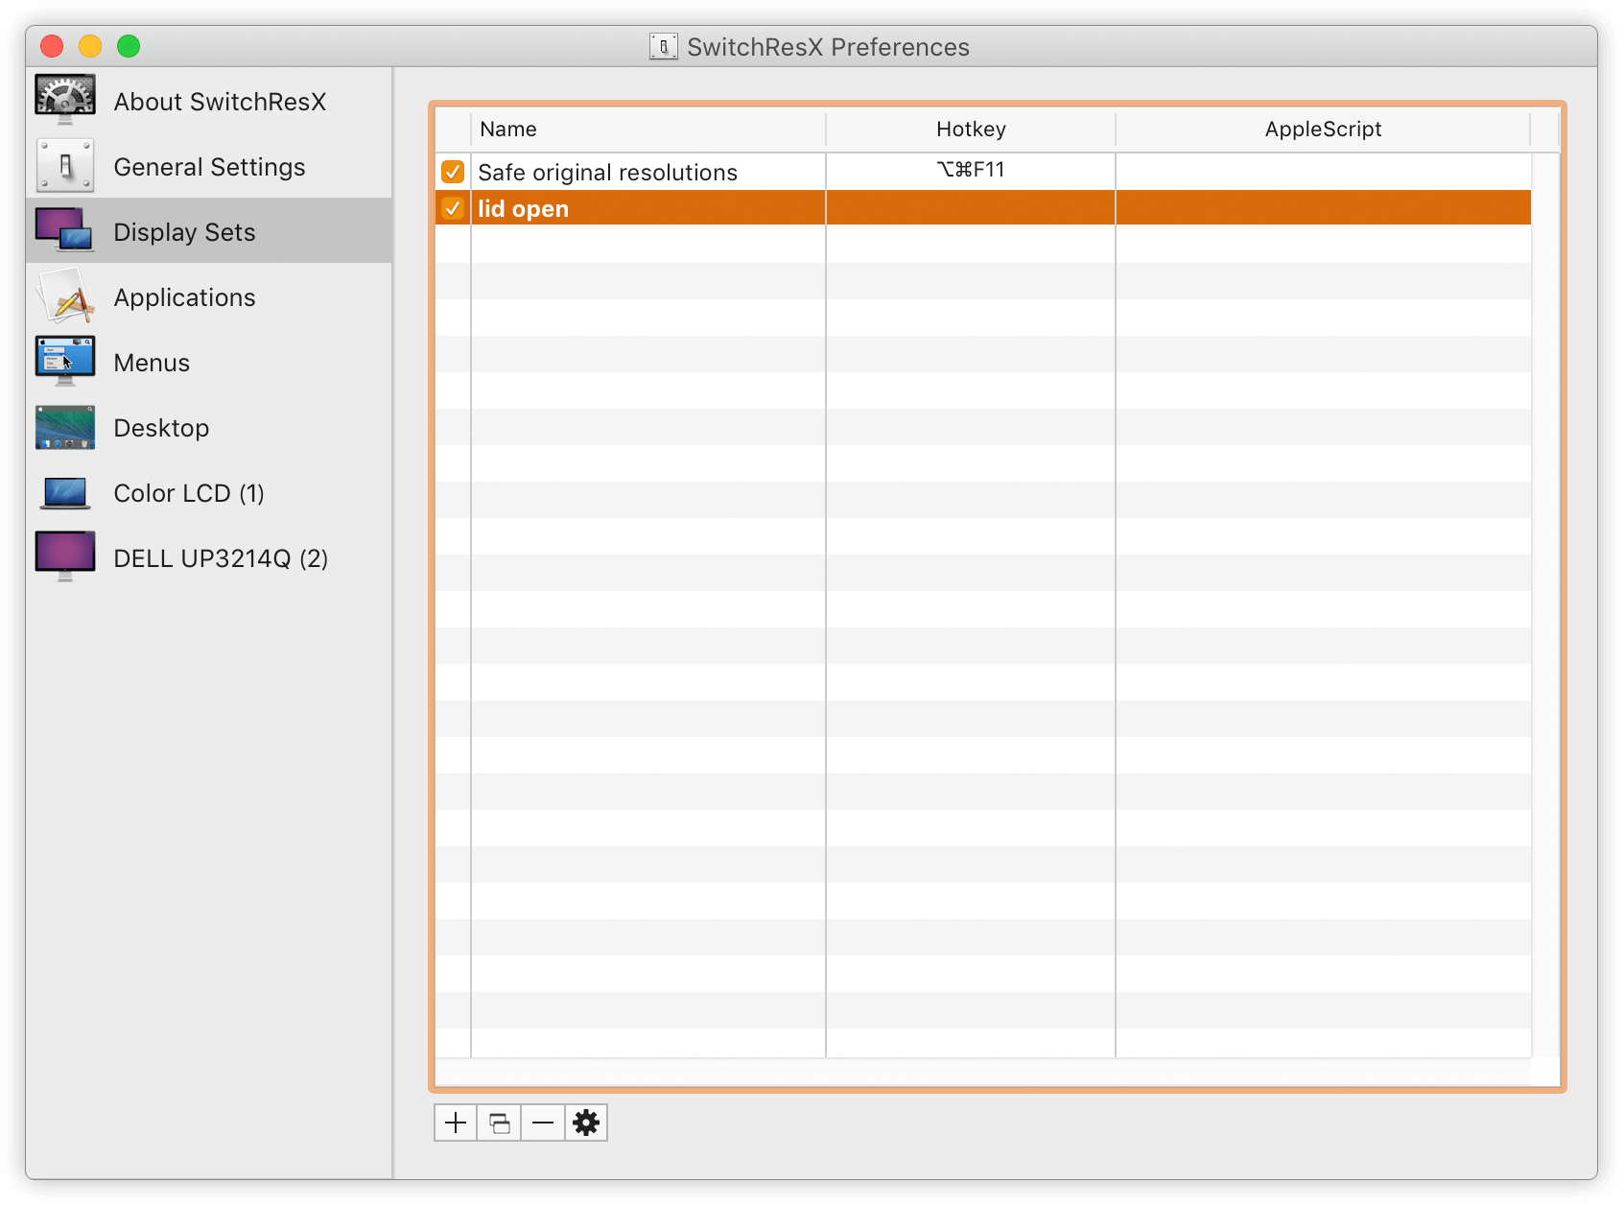Click the lid open hotkey cell
The image size is (1624, 1206).
tap(971, 208)
